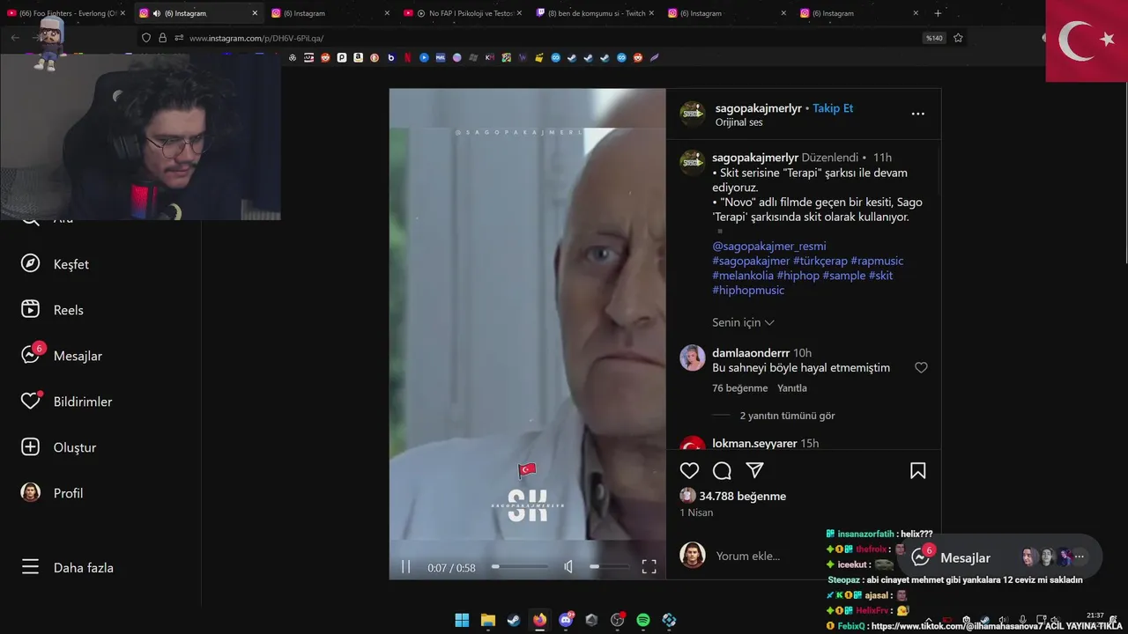This screenshot has width=1128, height=634.
Task: Open Windows Start menu
Action: (x=462, y=620)
